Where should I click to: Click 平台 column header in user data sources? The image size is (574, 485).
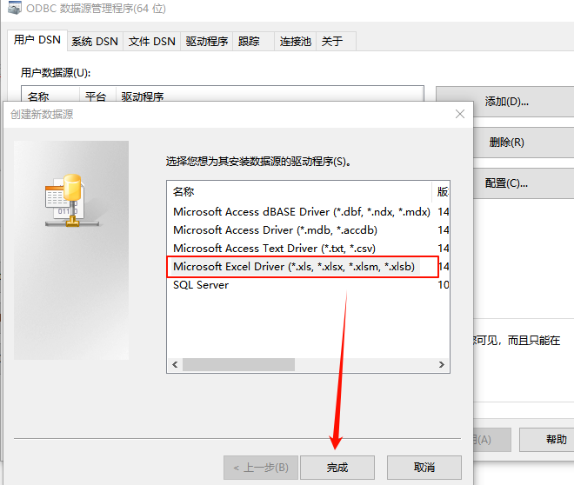coord(97,96)
